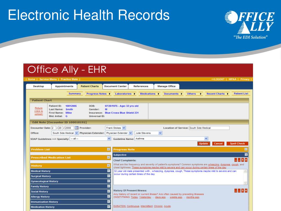Click the S icon beside Chief Complaints
This screenshot has width=281, height=211.
pos(243,160)
